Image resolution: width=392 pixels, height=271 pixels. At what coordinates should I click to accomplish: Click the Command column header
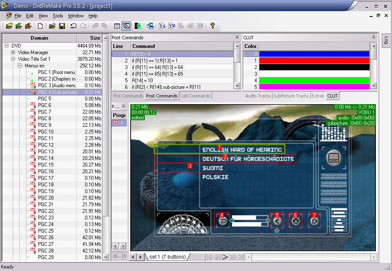point(182,46)
